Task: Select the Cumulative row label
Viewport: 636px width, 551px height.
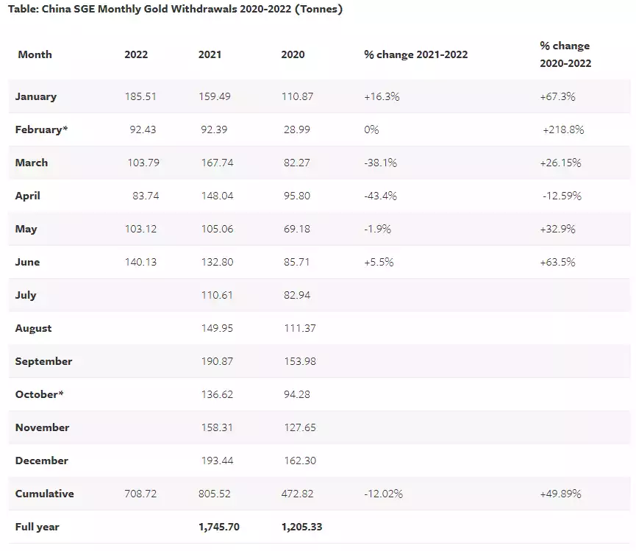Action: (44, 494)
